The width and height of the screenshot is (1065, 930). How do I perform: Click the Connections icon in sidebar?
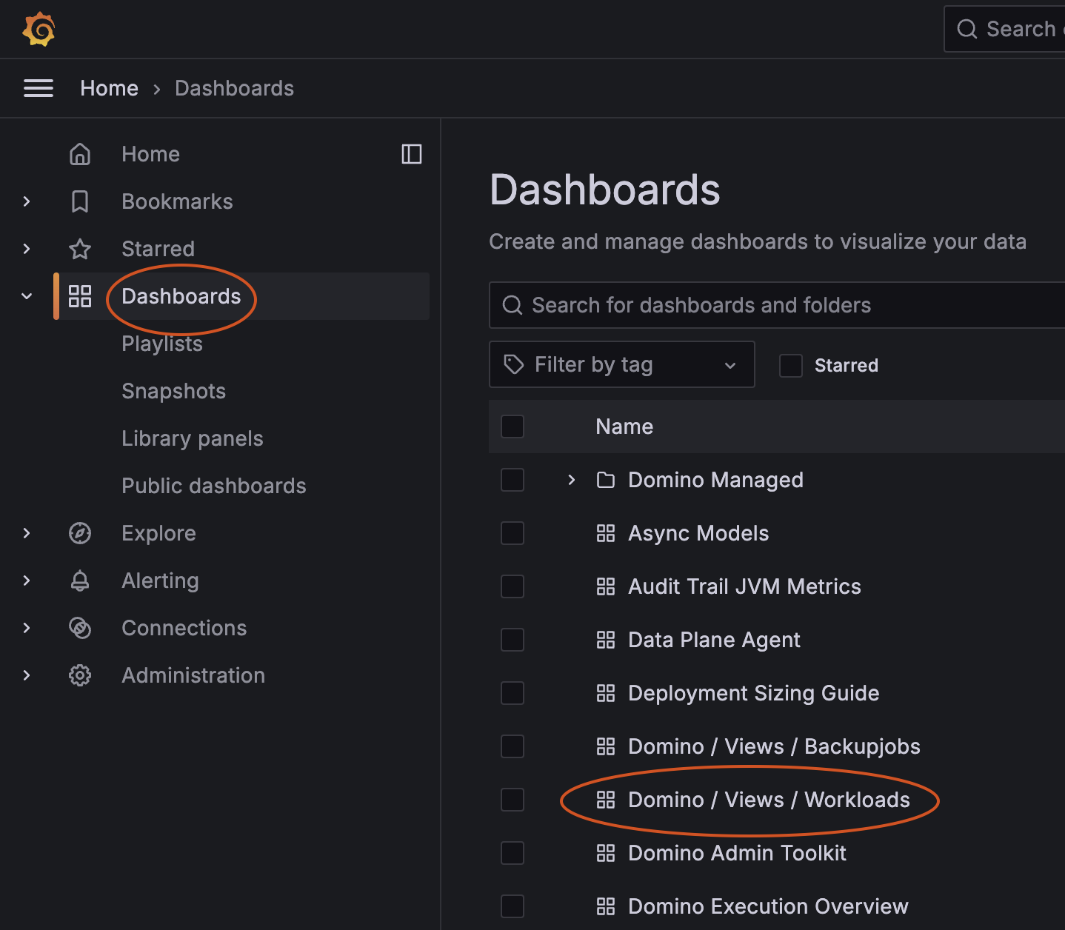(80, 628)
